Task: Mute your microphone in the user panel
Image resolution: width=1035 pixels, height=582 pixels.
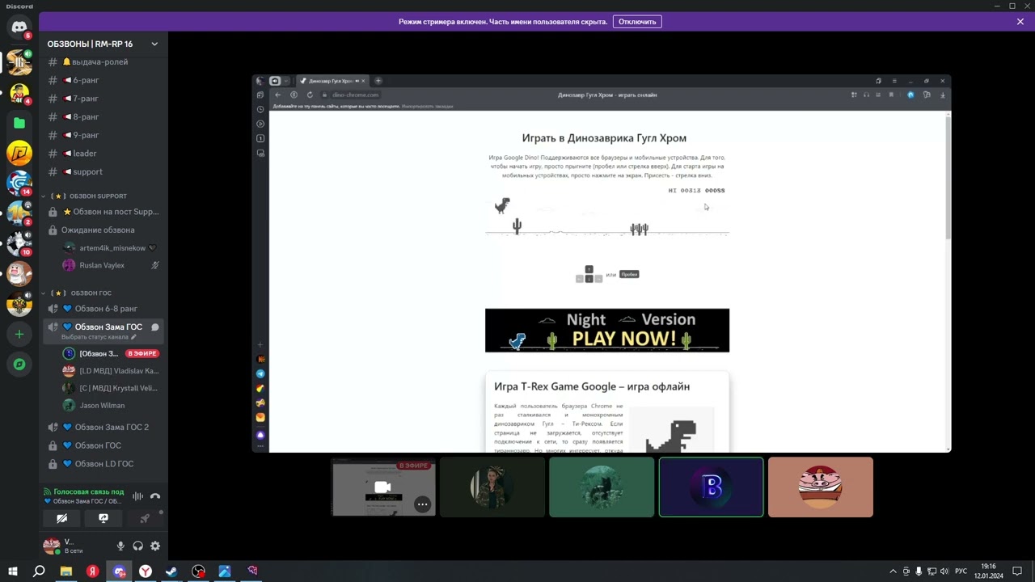Action: point(120,546)
